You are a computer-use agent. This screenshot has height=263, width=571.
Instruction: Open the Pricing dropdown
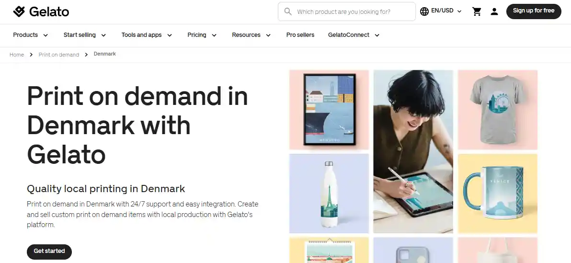pos(202,35)
